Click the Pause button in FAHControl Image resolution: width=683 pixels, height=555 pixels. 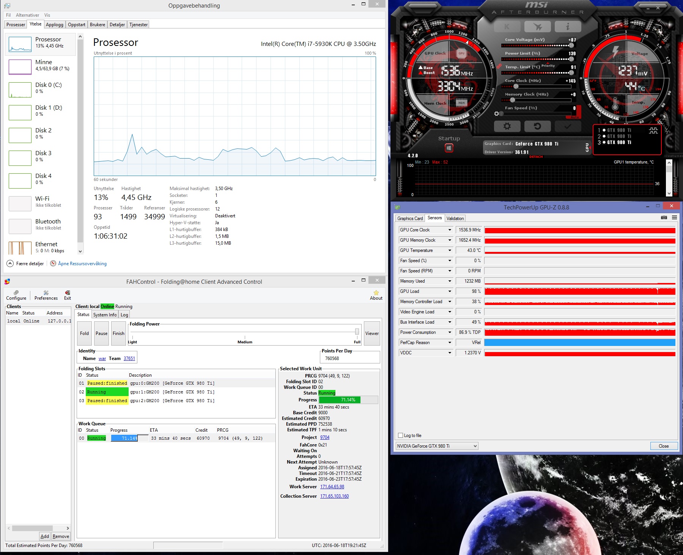pos(101,333)
